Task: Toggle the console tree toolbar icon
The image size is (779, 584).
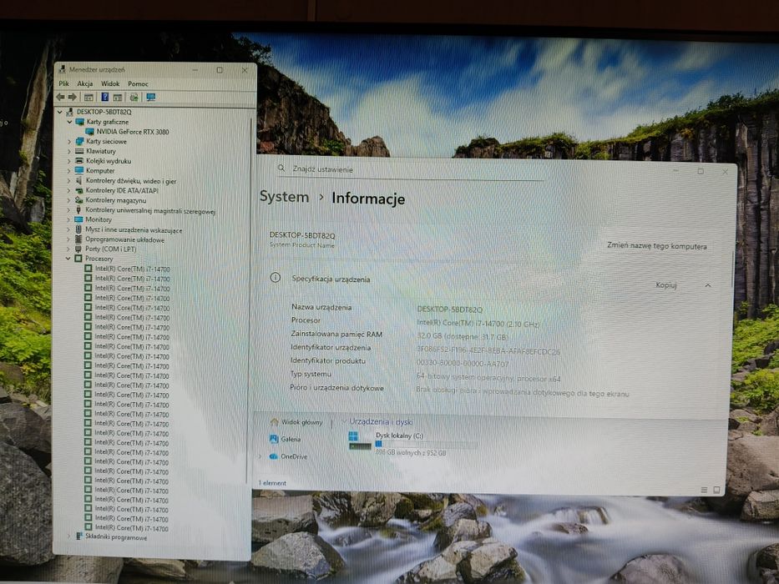Action: [89, 98]
